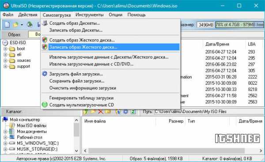This screenshot has width=265, height=162.
Task: Expand the boot folder in the image tree
Action: (5, 49)
